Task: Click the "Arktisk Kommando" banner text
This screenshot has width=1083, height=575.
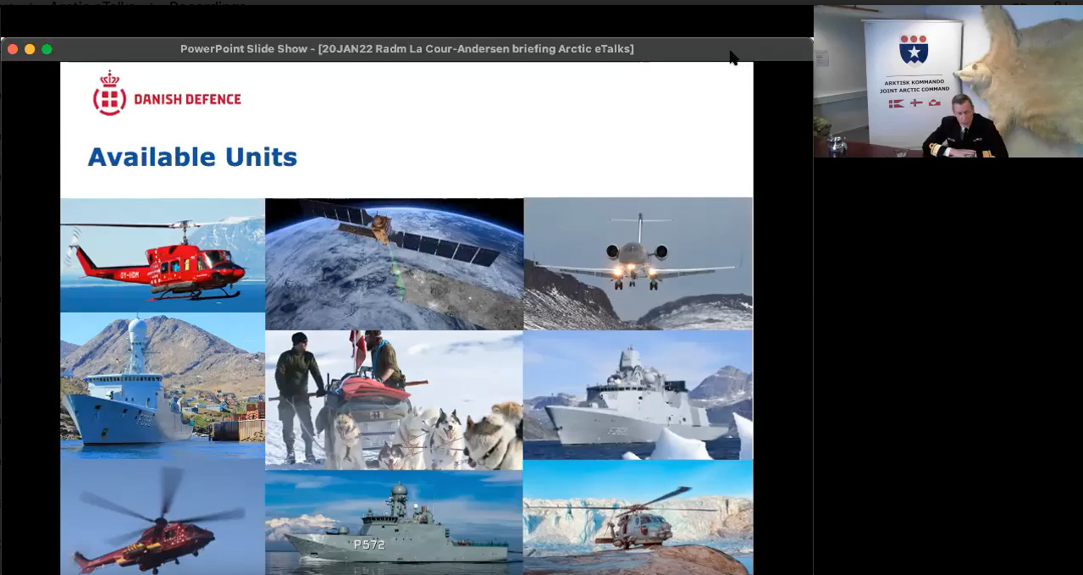Action: 913,82
